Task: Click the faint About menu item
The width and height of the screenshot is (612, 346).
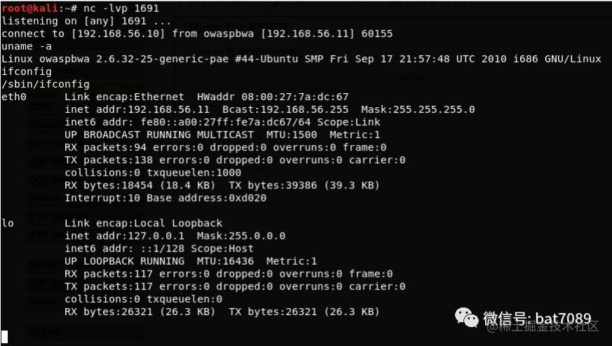Action: click(x=43, y=301)
